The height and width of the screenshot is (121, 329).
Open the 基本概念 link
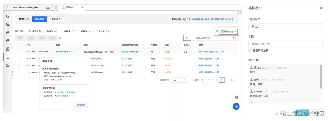coord(205,19)
